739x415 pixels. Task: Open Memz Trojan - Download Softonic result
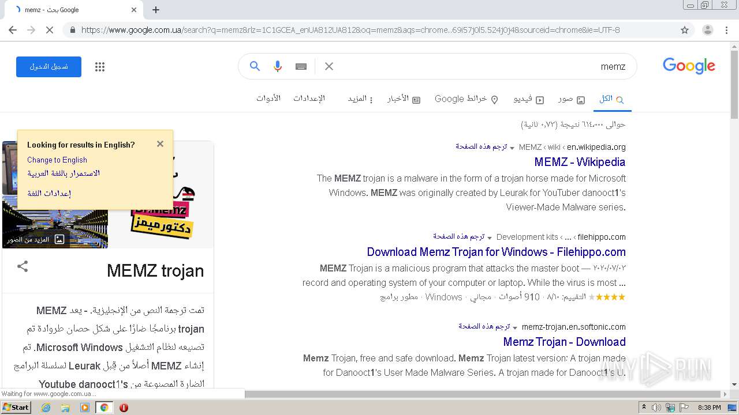click(x=564, y=342)
